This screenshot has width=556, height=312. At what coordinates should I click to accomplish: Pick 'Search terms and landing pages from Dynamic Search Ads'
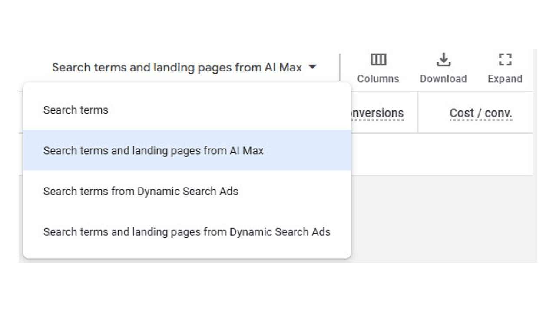point(187,232)
